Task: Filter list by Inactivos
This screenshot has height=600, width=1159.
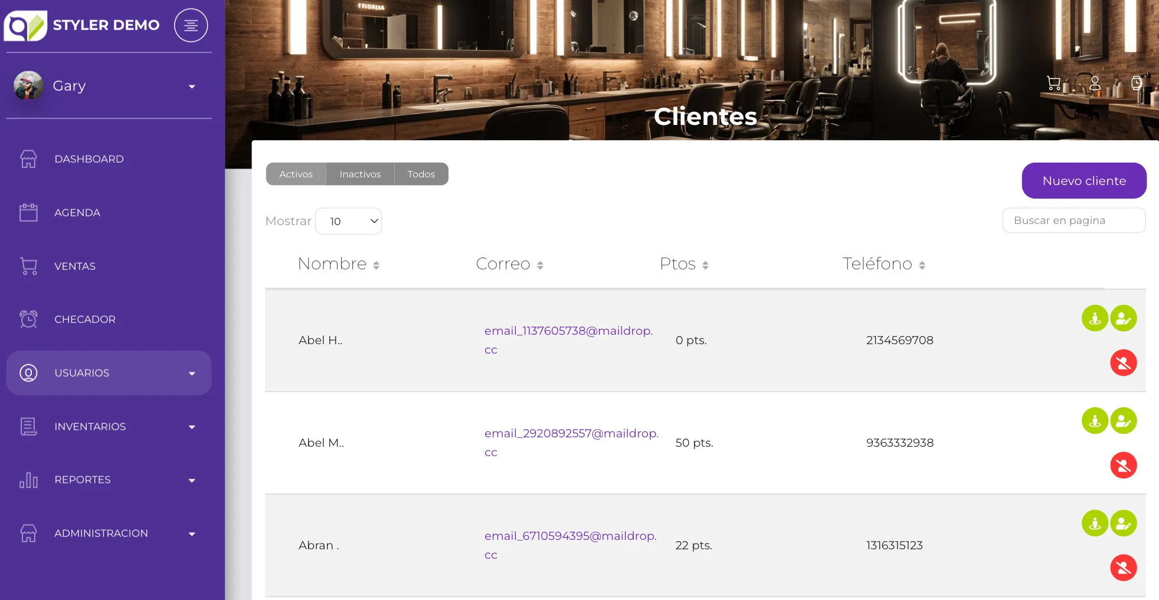Action: coord(360,174)
